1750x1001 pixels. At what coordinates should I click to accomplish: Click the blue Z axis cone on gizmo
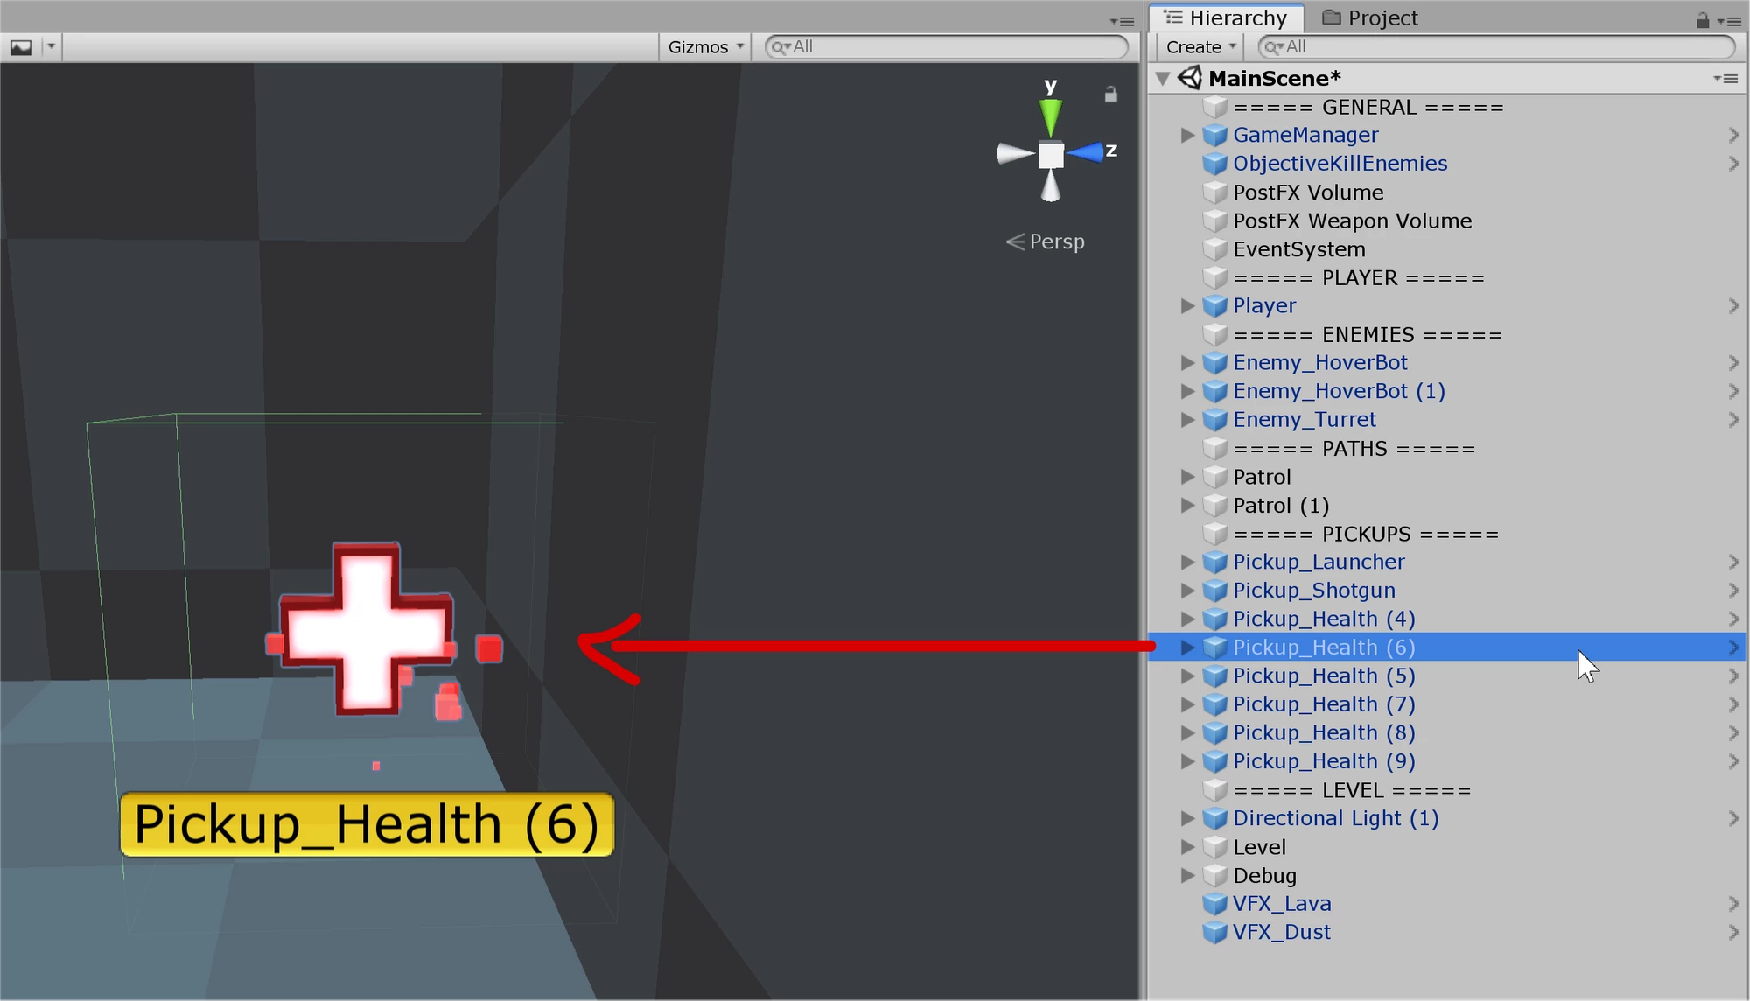coord(1086,153)
